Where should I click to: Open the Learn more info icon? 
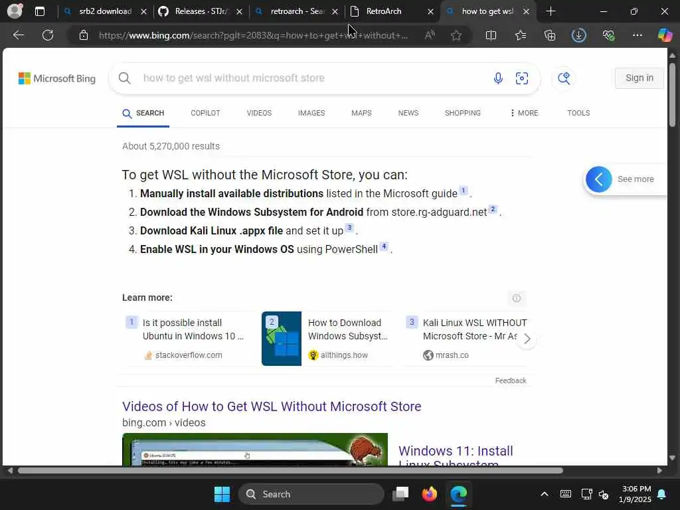pyautogui.click(x=517, y=298)
